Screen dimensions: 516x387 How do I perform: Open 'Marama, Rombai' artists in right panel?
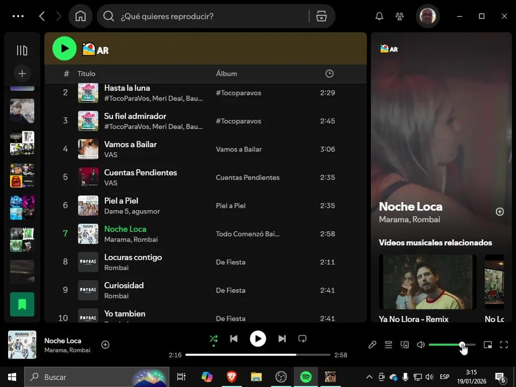410,219
